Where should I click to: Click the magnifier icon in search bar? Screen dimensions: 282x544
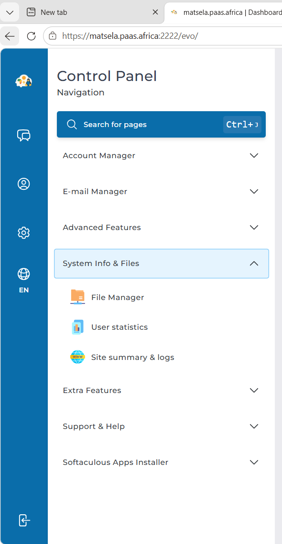72,124
